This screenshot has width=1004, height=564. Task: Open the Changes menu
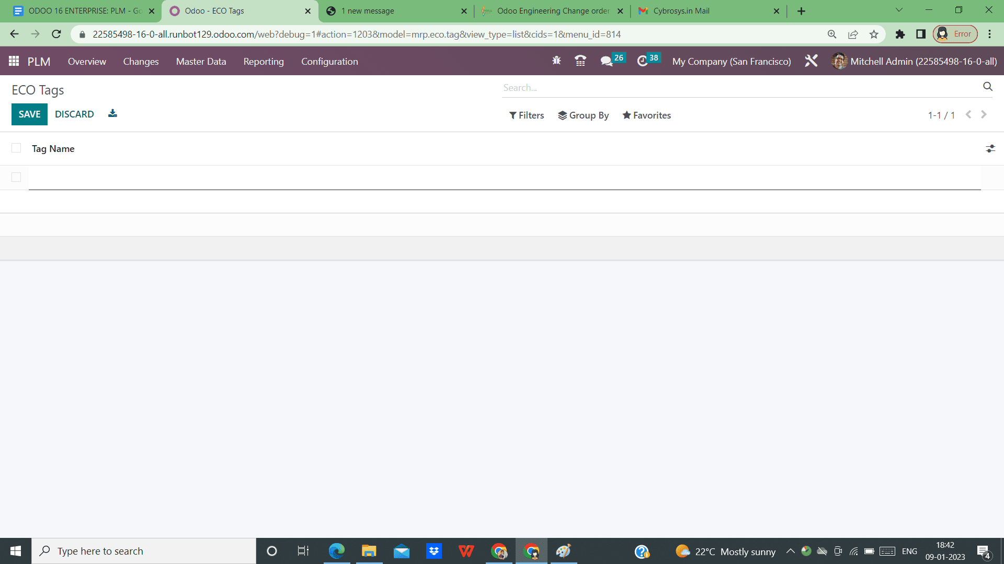pyautogui.click(x=141, y=61)
